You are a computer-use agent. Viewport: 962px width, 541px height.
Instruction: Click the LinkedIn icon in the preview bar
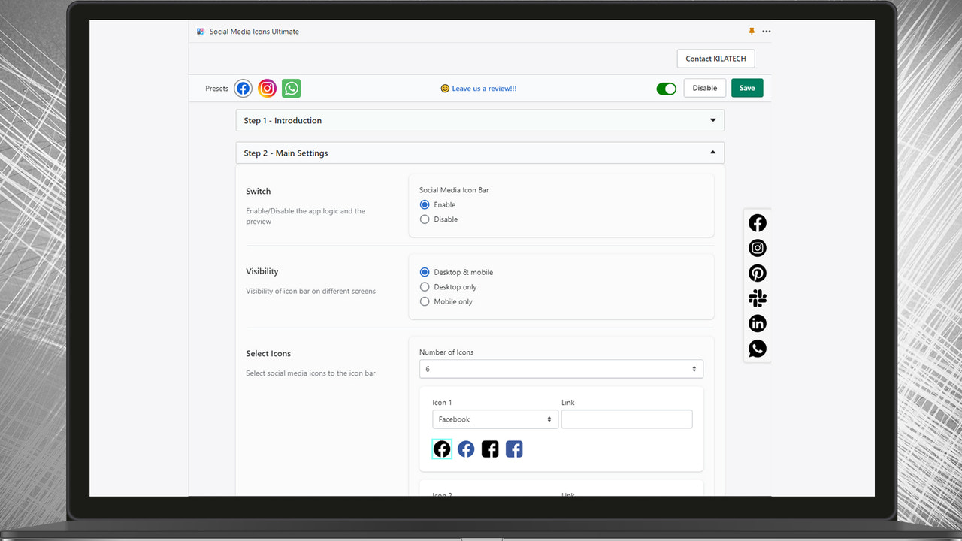tap(757, 323)
